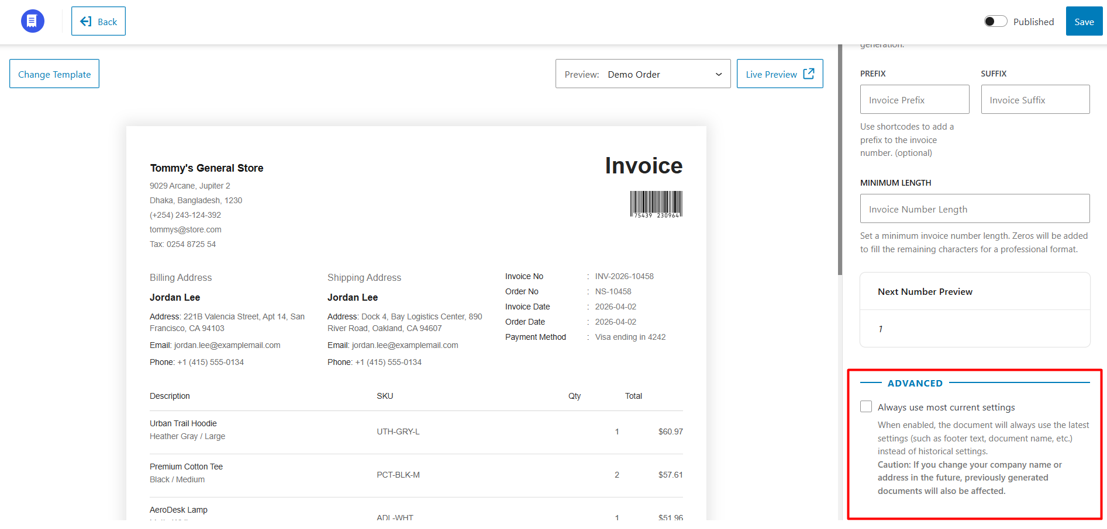Screen dimensions: 1107x529
Task: Focus the Invoice Prefix field
Action: (915, 99)
